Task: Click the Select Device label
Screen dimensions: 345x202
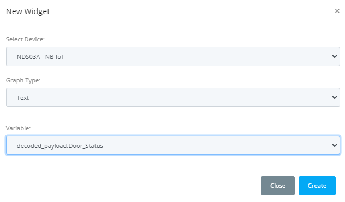Action: point(25,39)
